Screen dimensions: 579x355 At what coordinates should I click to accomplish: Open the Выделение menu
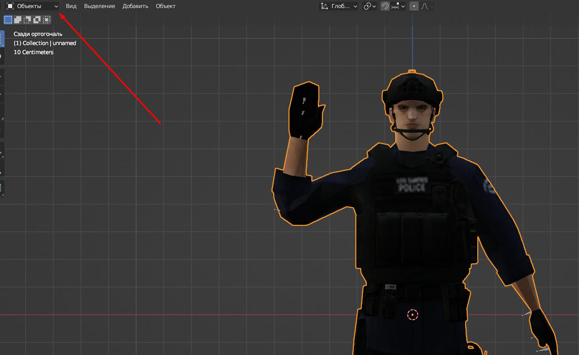point(99,6)
